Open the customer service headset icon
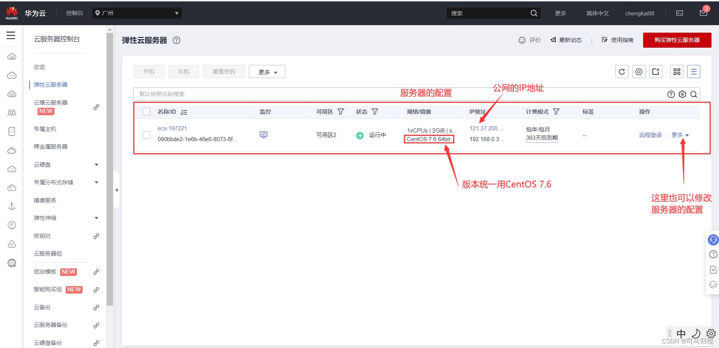 [x=713, y=240]
